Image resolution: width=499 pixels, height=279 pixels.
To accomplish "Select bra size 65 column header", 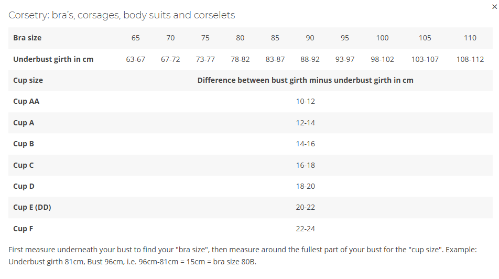I will (135, 38).
